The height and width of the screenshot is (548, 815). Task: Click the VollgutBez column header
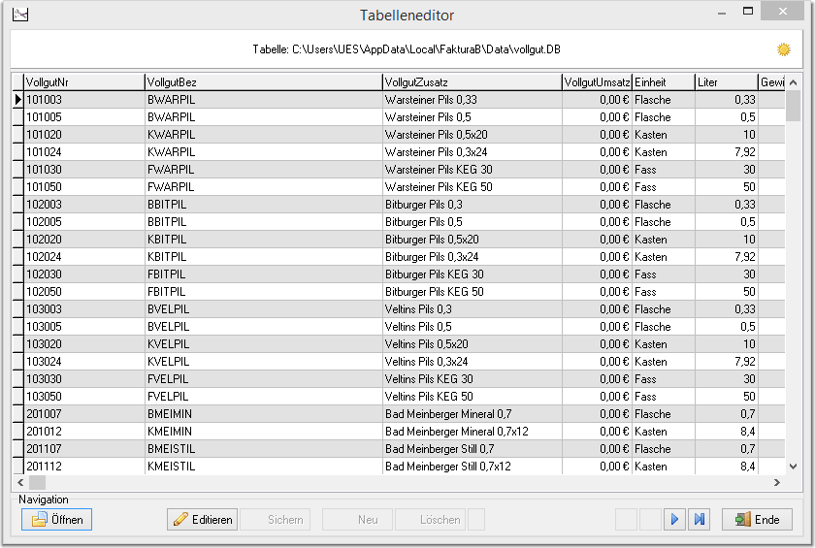(x=264, y=82)
